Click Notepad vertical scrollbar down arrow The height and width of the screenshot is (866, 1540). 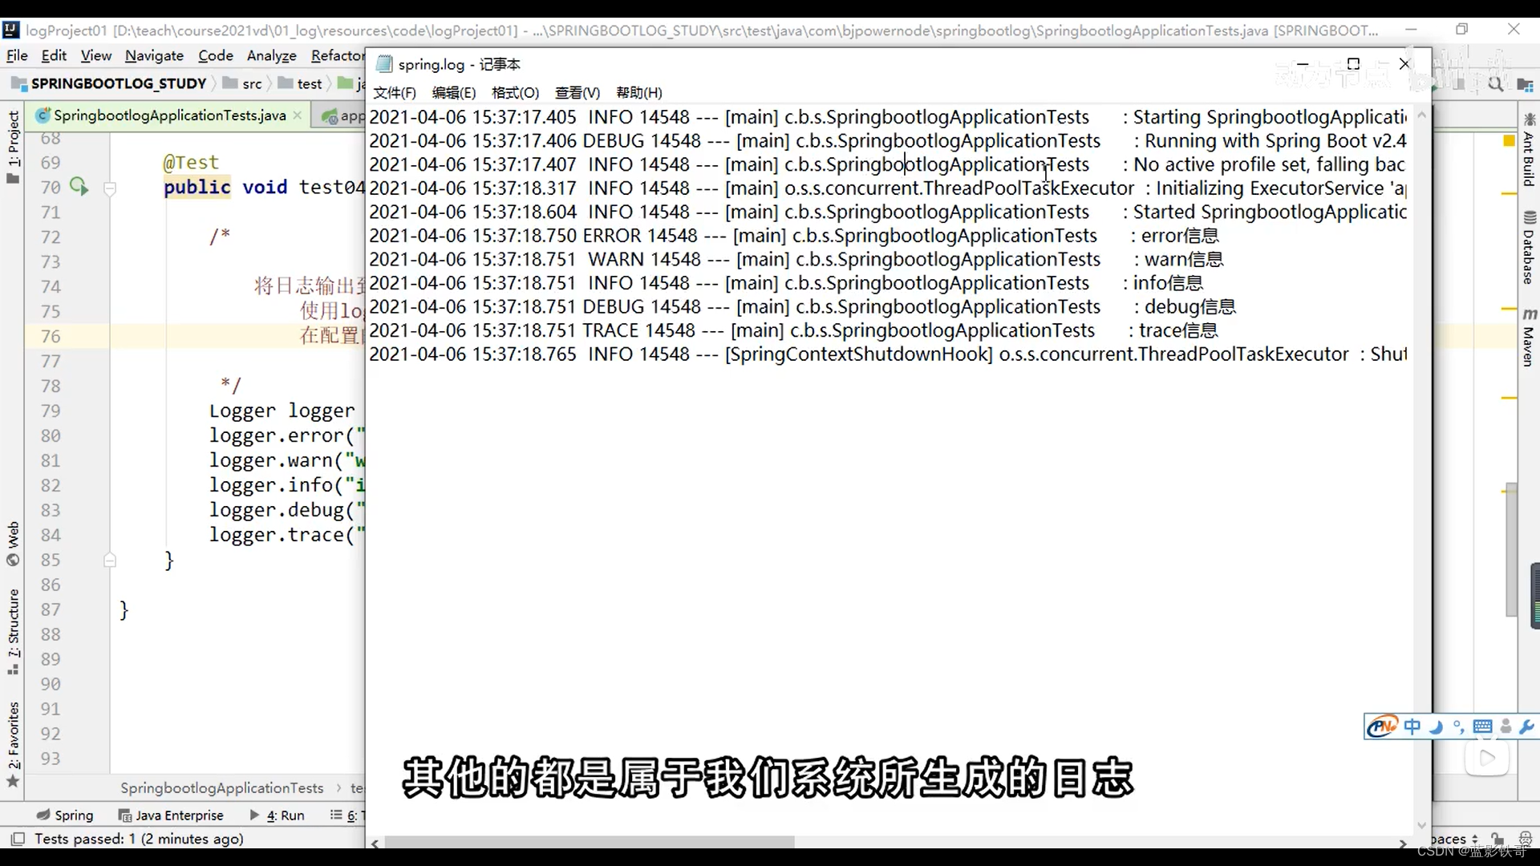[1421, 825]
